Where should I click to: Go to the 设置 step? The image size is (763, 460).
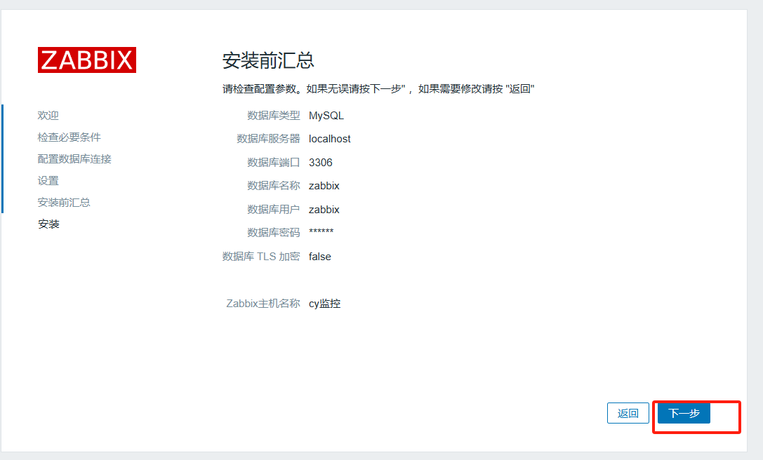coord(48,181)
